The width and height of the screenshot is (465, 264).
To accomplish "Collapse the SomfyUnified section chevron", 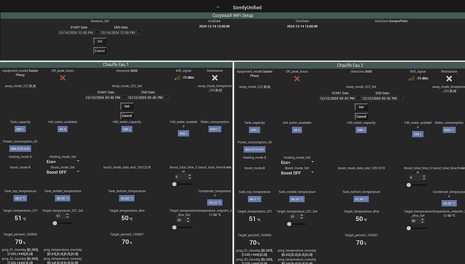I will (x=218, y=7).
